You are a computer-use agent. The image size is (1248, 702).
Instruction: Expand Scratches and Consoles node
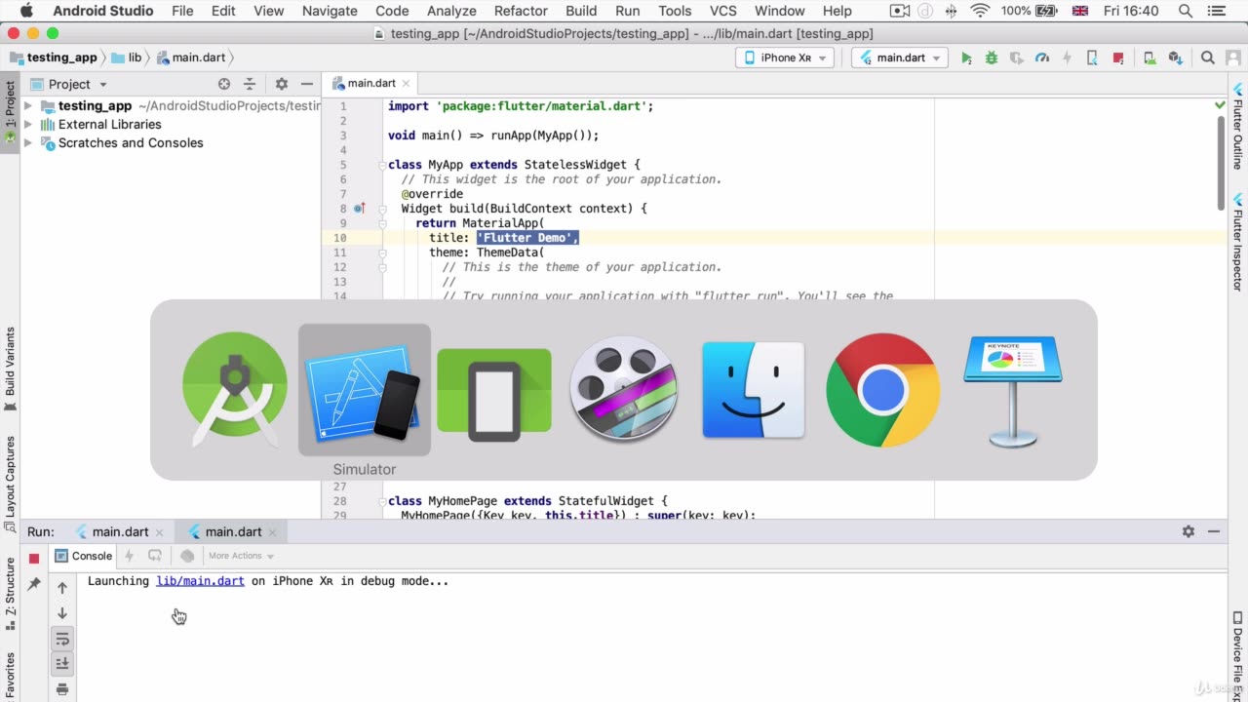point(27,142)
